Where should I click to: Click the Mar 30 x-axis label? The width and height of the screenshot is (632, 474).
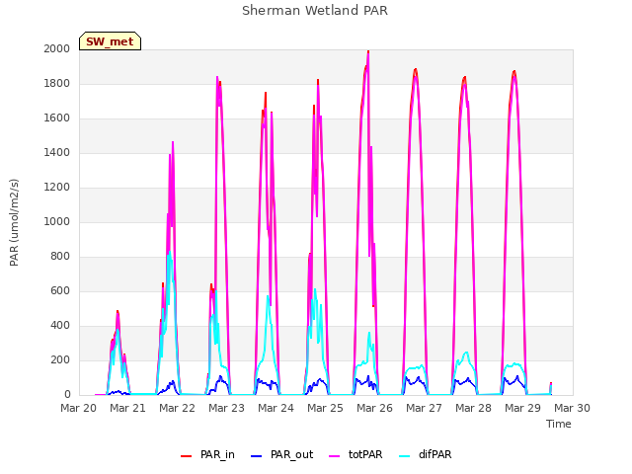tap(573, 408)
